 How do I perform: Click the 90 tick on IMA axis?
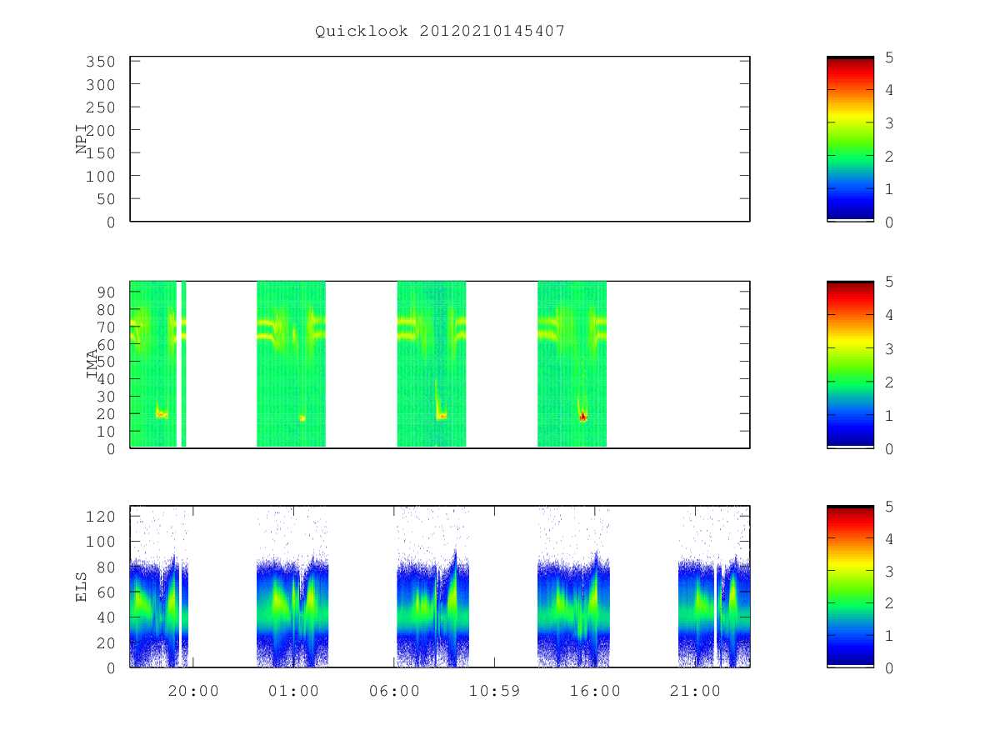pos(104,292)
